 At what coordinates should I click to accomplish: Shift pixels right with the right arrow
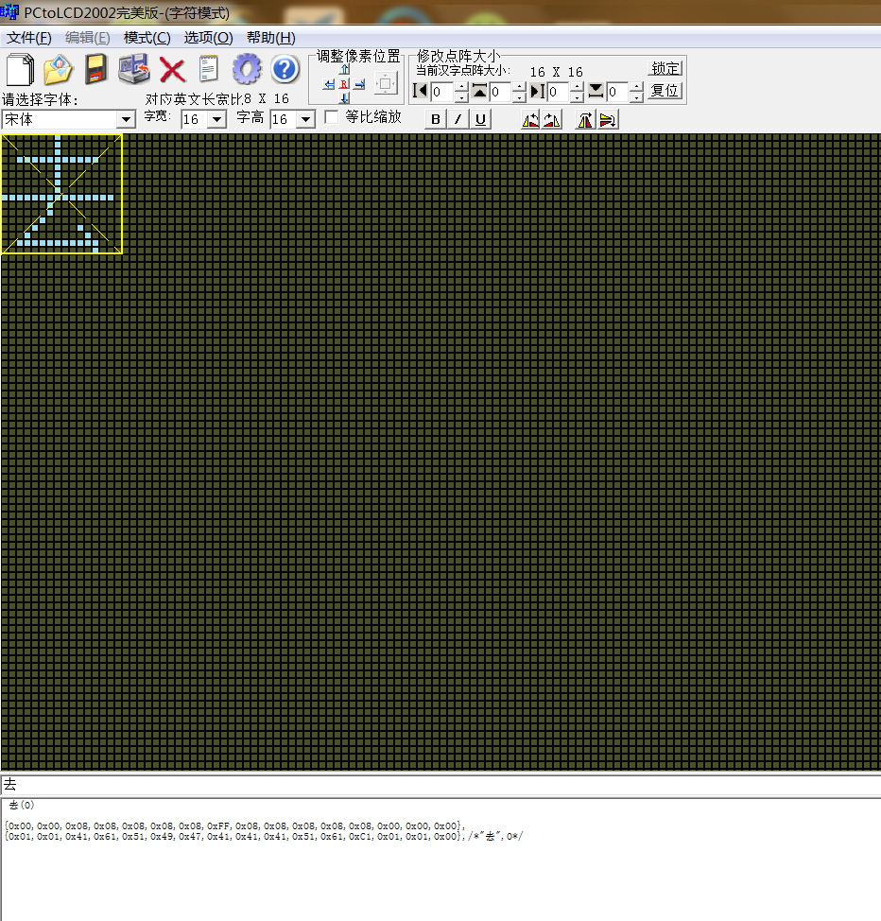point(359,84)
